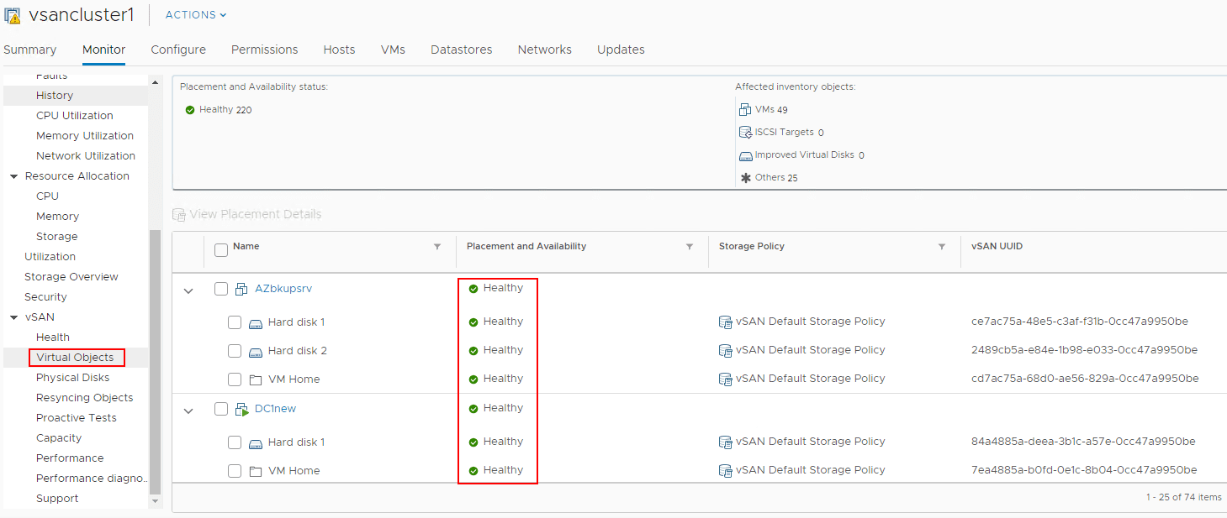Screen dimensions: 1227x518
Task: Collapse the vSAN tree section
Action: (13, 317)
